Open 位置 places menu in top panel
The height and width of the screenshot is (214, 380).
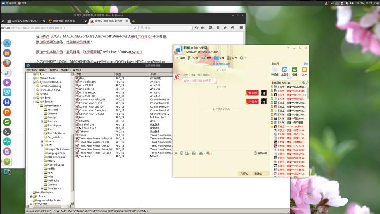pos(22,3)
